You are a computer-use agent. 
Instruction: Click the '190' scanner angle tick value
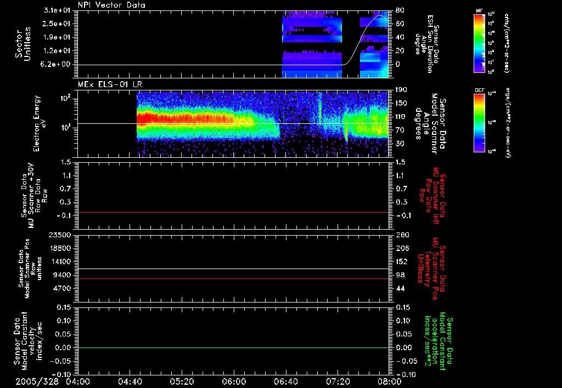pyautogui.click(x=401, y=90)
